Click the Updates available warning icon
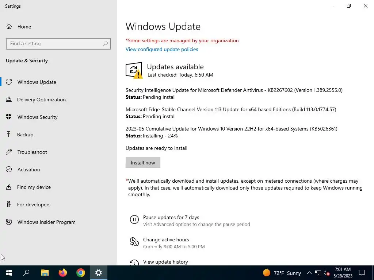 coord(134,70)
